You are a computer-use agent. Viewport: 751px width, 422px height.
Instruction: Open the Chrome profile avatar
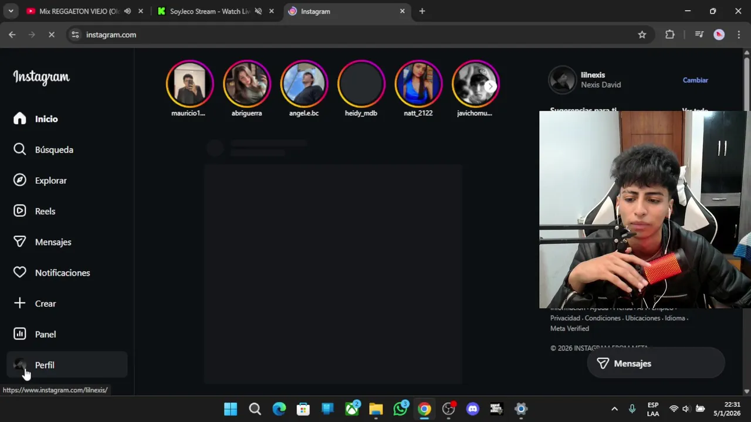pos(719,35)
